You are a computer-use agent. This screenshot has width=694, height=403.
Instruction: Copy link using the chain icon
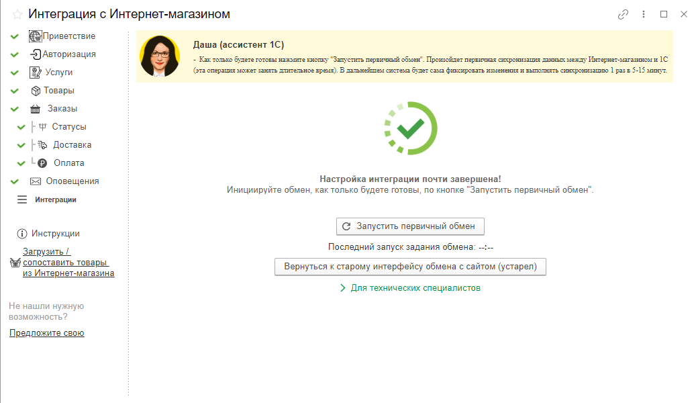click(x=623, y=14)
